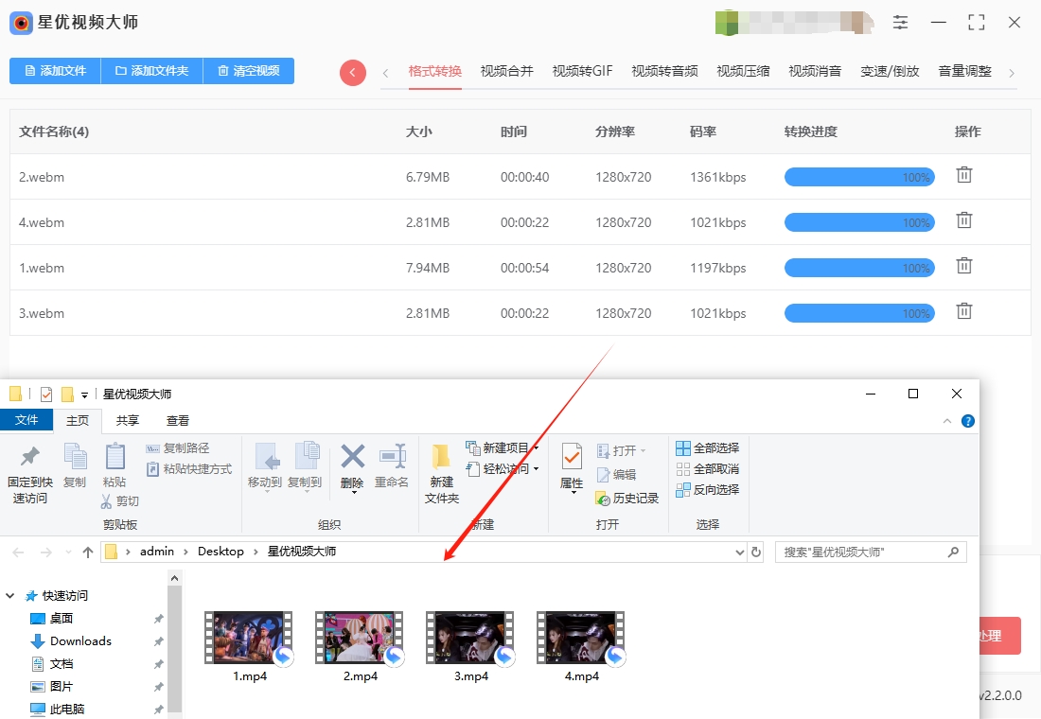Viewport: 1041px width, 719px height.
Task: Collapse the Explorer ribbon with the chevron
Action: [947, 421]
